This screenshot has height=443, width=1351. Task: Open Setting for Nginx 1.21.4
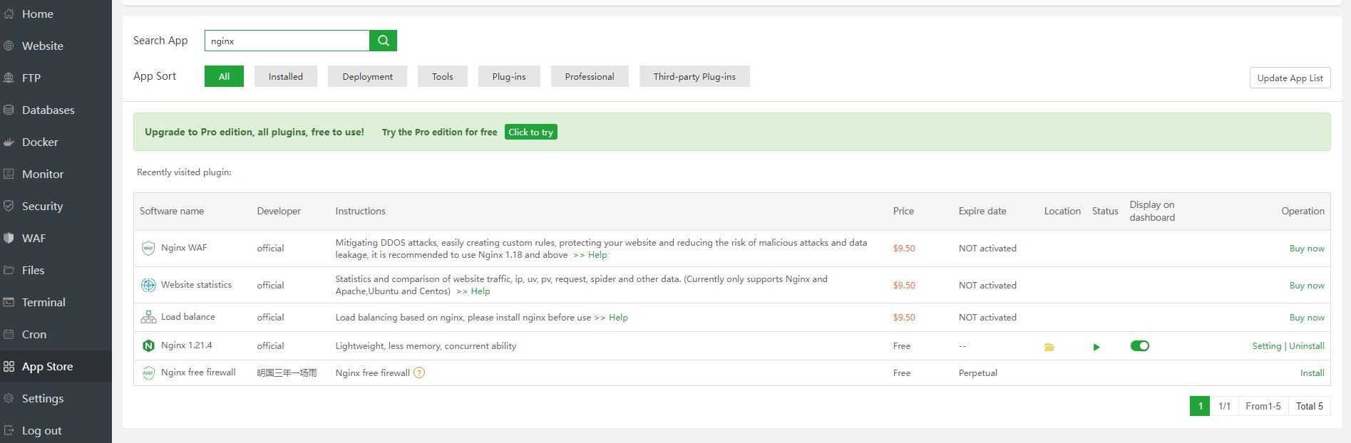(1266, 346)
